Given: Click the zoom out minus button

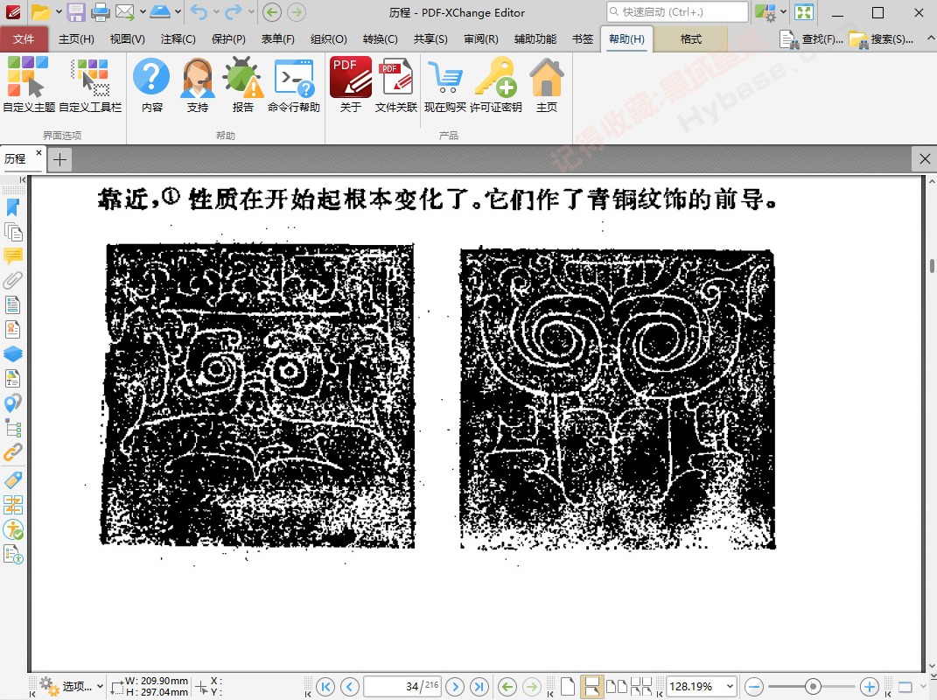Looking at the screenshot, I should pos(754,687).
